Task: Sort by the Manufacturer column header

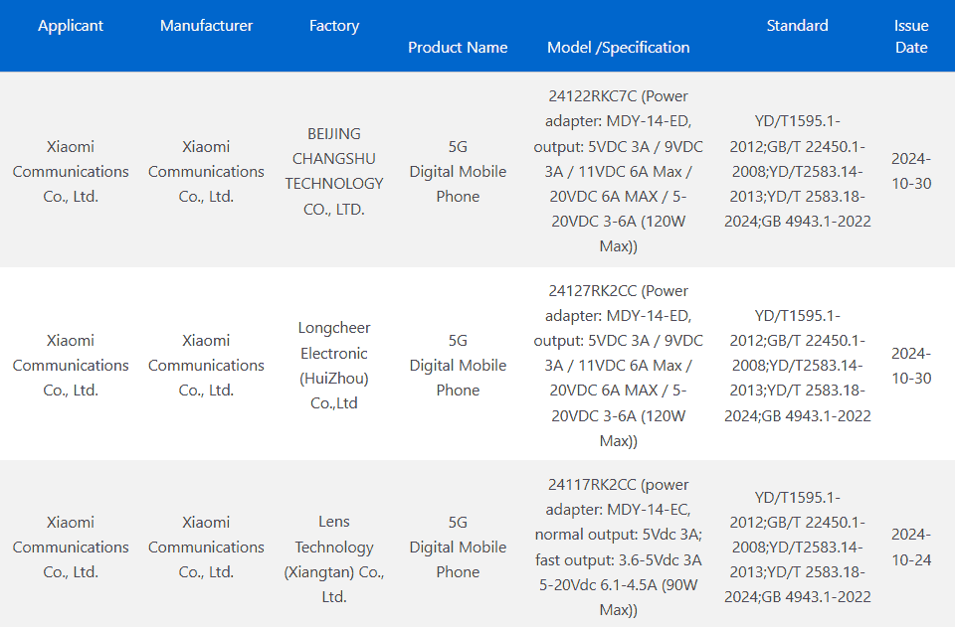Action: (x=206, y=26)
